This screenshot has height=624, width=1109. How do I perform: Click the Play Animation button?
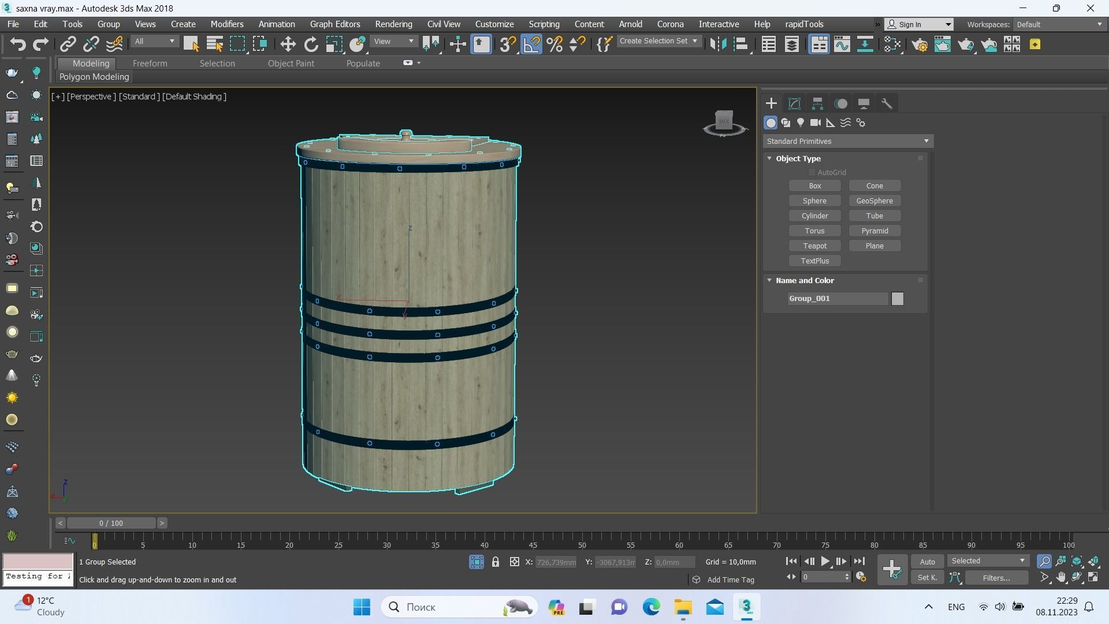coord(825,561)
